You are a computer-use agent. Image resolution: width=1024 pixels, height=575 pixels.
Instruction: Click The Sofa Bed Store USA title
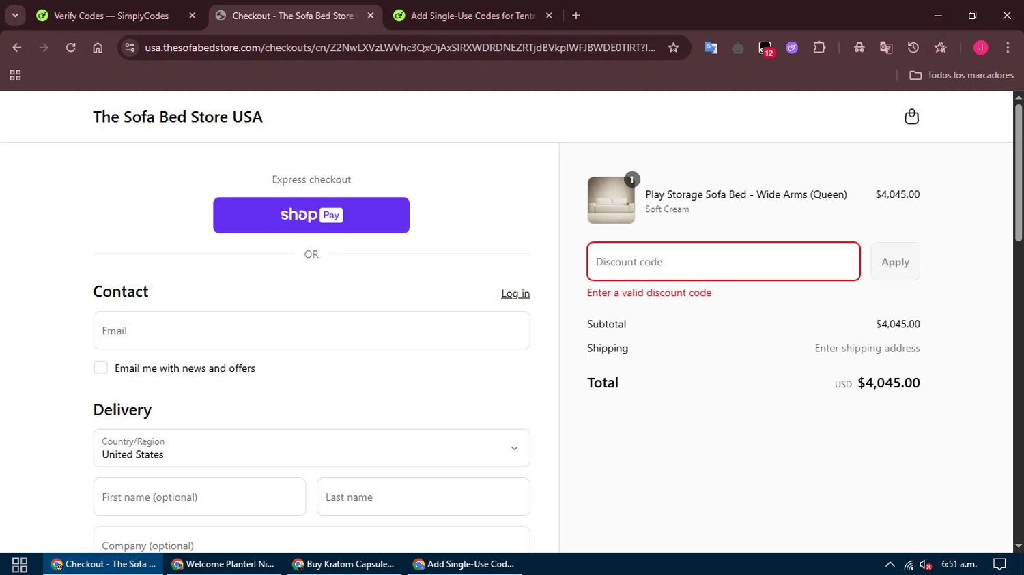click(x=177, y=117)
